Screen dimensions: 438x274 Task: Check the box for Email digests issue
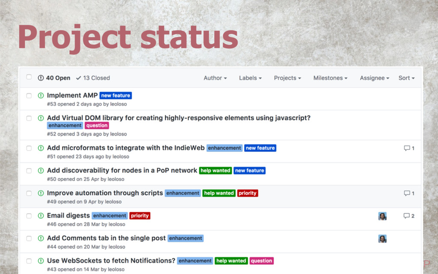(x=29, y=216)
